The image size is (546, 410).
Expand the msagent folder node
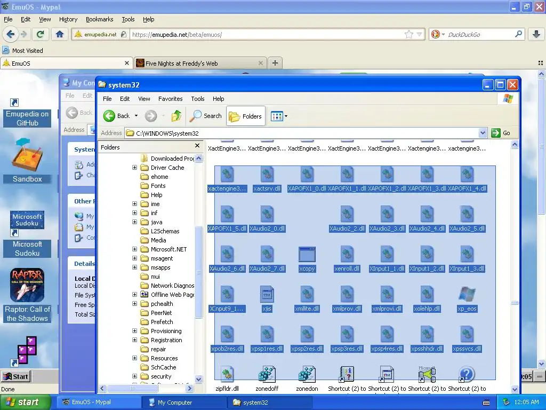pos(134,258)
